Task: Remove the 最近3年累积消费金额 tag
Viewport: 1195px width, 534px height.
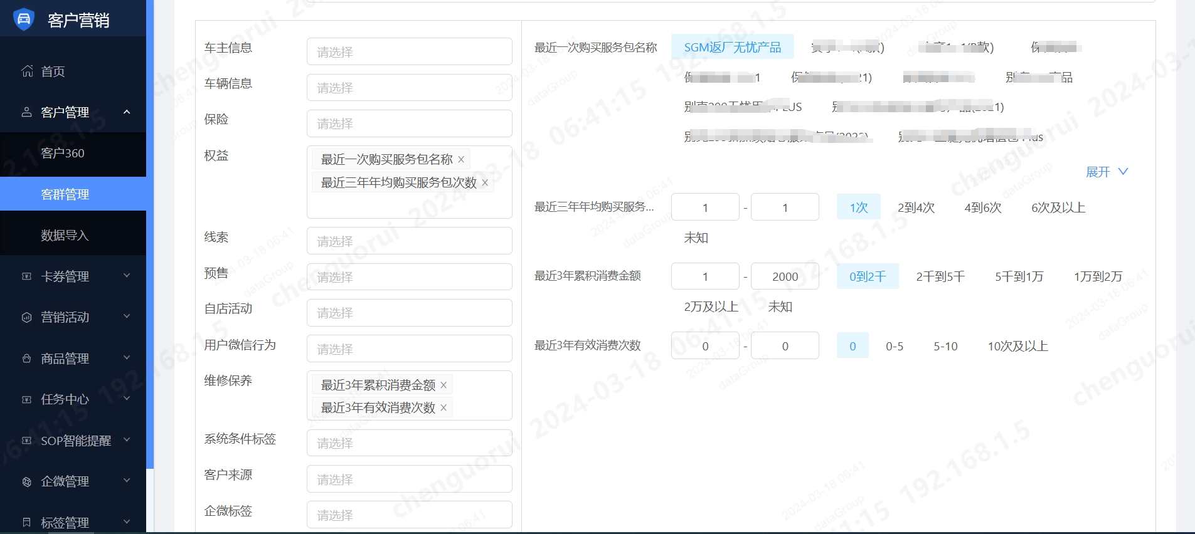Action: point(443,385)
